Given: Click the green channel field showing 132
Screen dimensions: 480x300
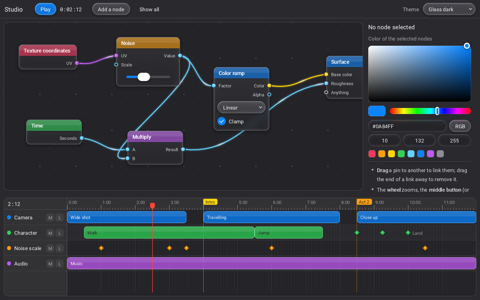Looking at the screenshot, I should [420, 141].
